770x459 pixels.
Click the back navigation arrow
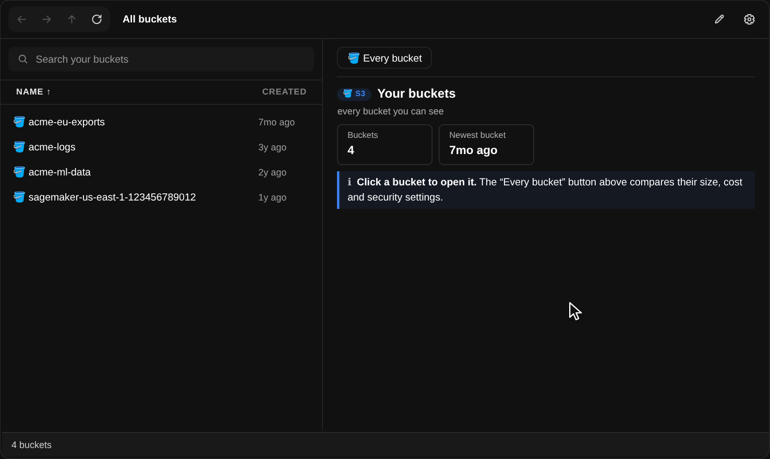point(21,19)
